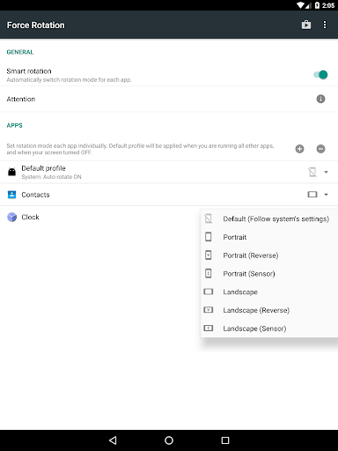Image resolution: width=338 pixels, height=451 pixels.
Task: Tap the Android Home navigation button
Action: click(x=169, y=440)
